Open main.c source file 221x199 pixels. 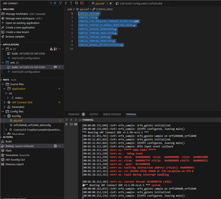click(19, 98)
